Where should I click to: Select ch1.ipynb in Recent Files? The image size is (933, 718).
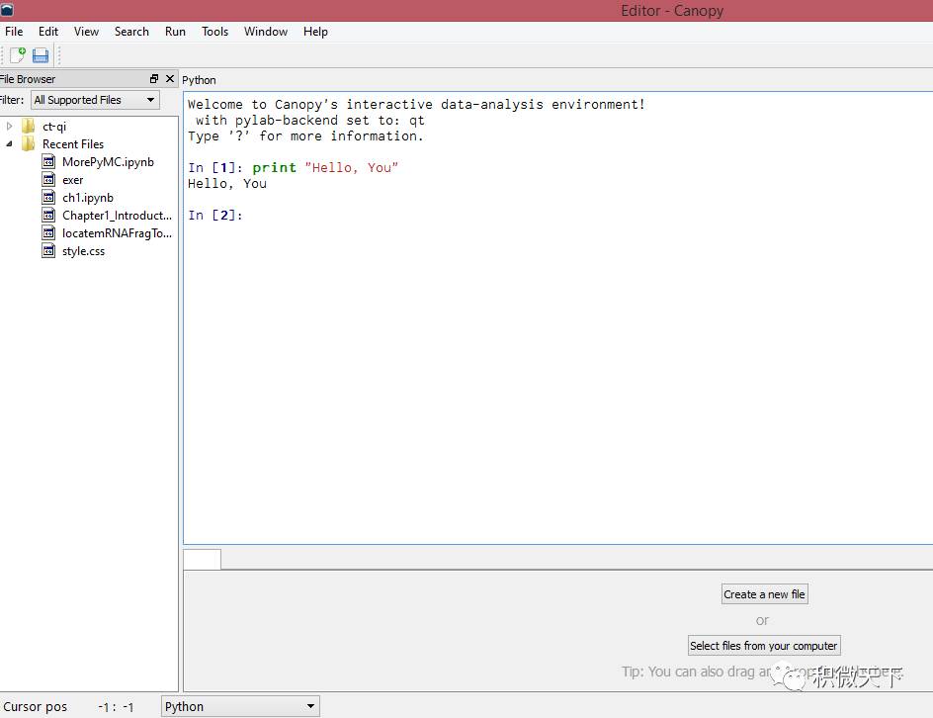(x=87, y=198)
